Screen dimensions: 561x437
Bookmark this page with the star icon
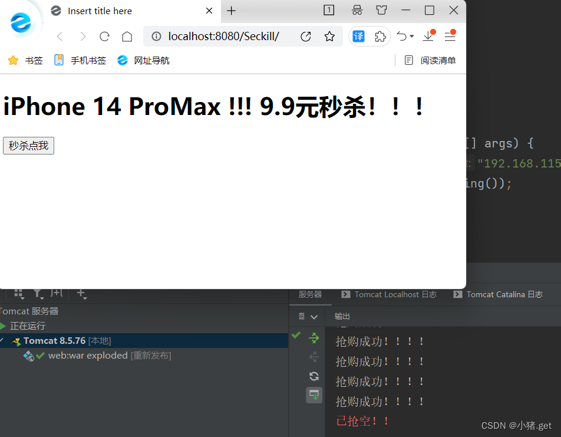point(329,36)
